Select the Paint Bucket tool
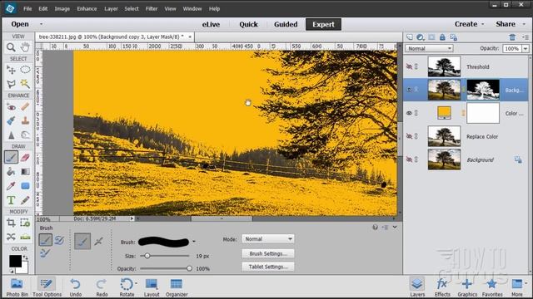533x299 pixels. tap(11, 172)
